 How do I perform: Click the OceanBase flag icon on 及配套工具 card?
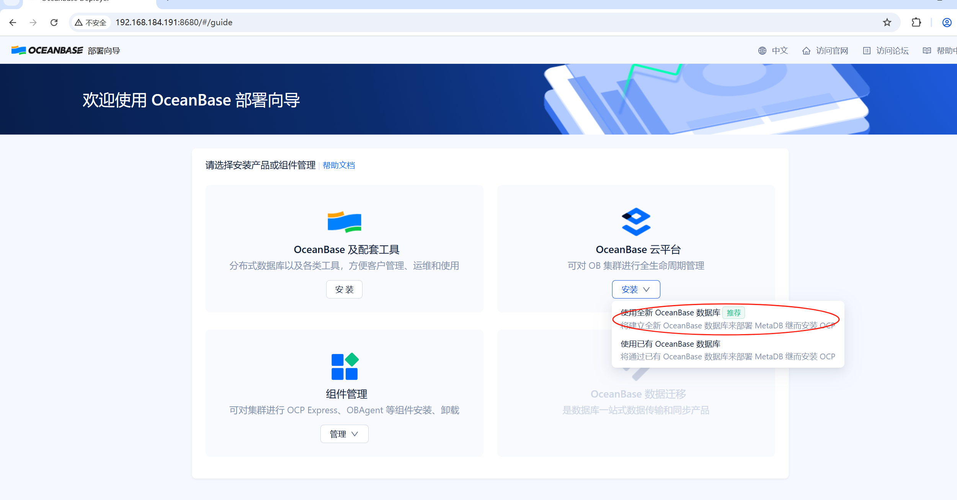pos(344,222)
